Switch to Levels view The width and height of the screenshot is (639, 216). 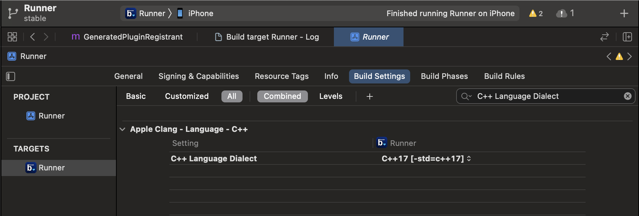(x=331, y=96)
